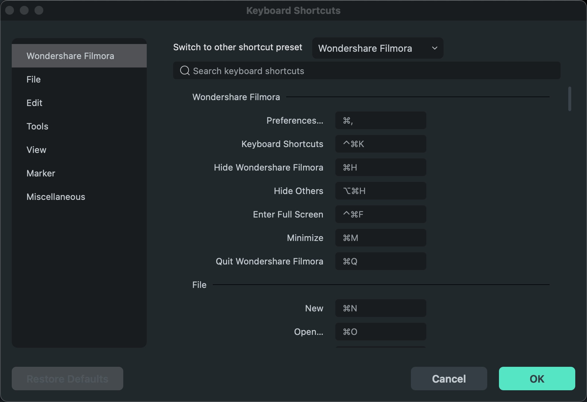Show the View shortcuts category
This screenshot has height=402, width=587.
point(36,150)
